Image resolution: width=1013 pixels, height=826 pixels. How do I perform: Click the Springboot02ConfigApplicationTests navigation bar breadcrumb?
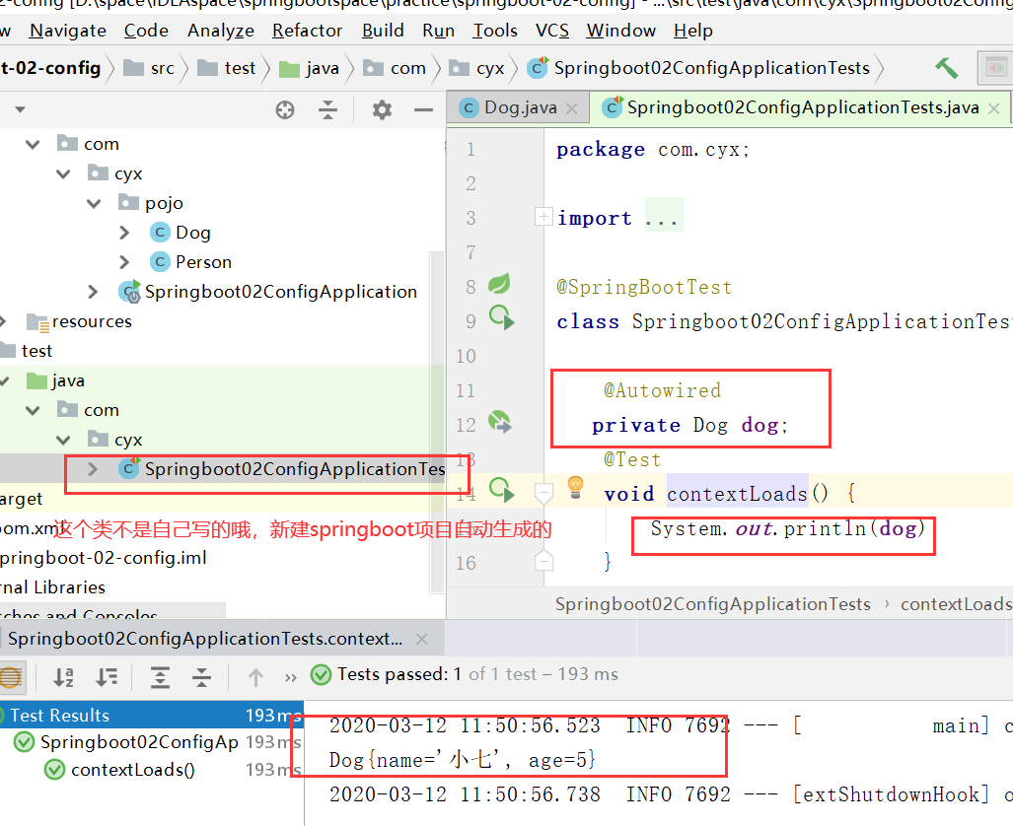coord(697,68)
